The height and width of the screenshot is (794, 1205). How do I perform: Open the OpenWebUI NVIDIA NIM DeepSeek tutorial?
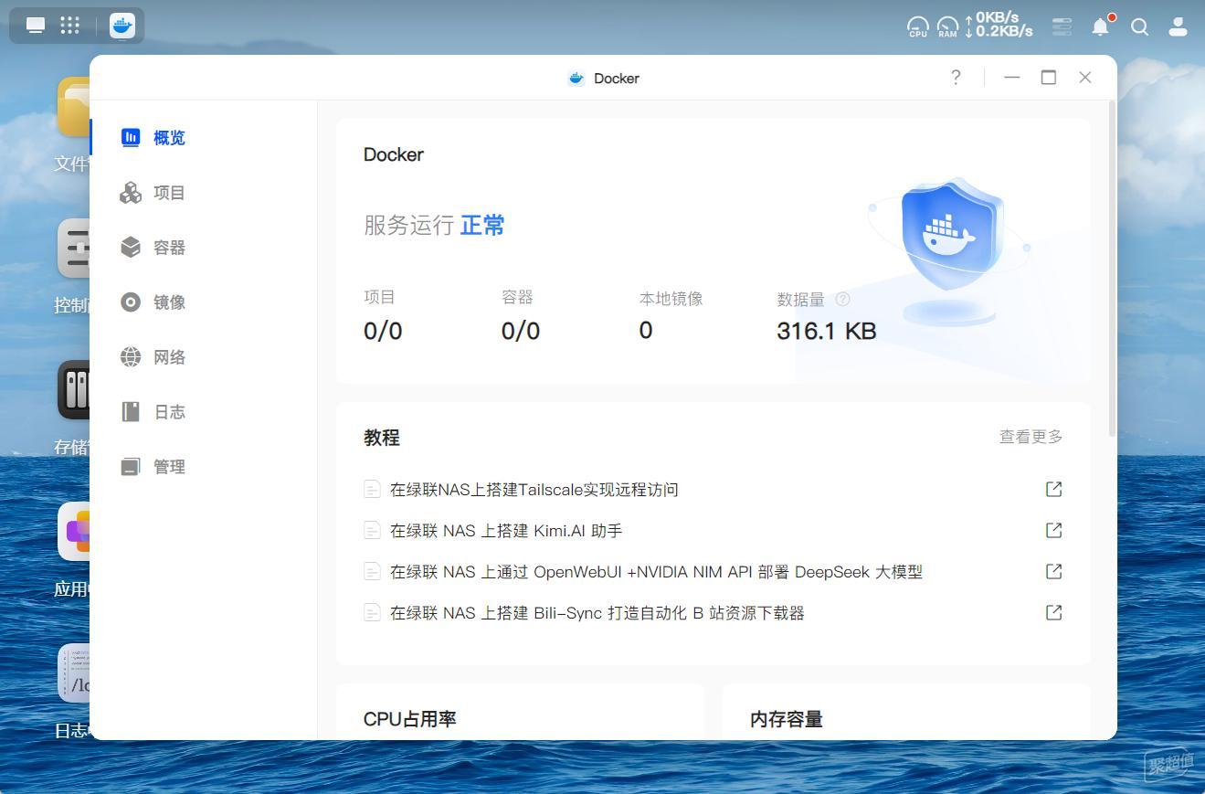point(656,572)
